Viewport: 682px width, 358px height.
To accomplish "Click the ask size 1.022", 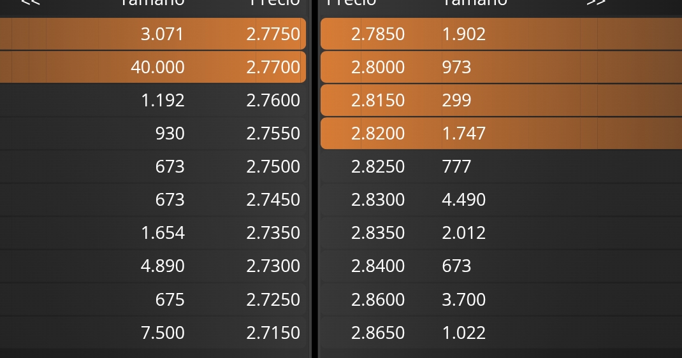I will (x=463, y=333).
